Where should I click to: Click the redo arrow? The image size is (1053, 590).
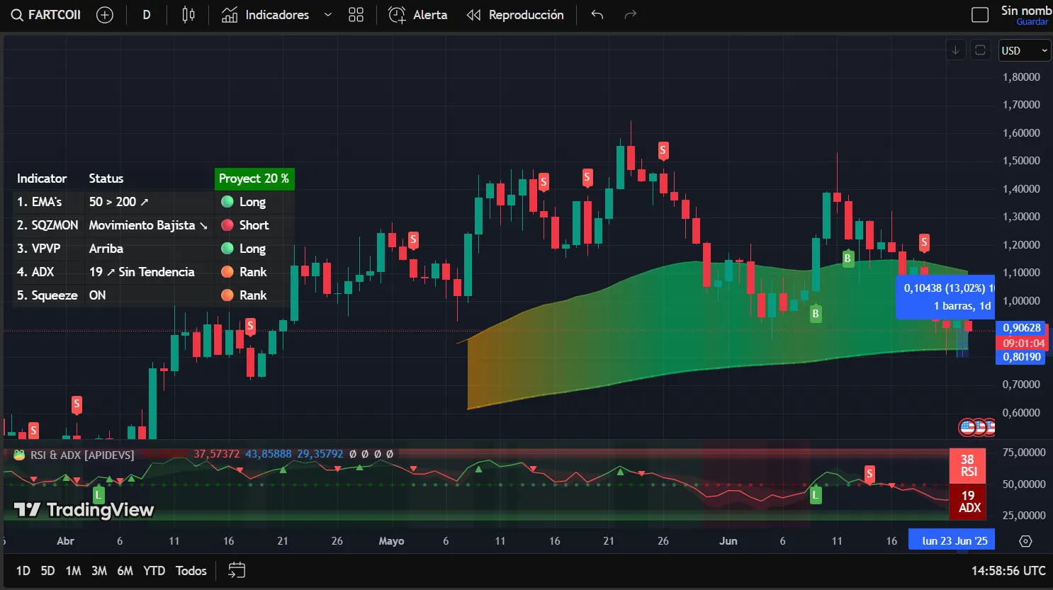pos(630,14)
